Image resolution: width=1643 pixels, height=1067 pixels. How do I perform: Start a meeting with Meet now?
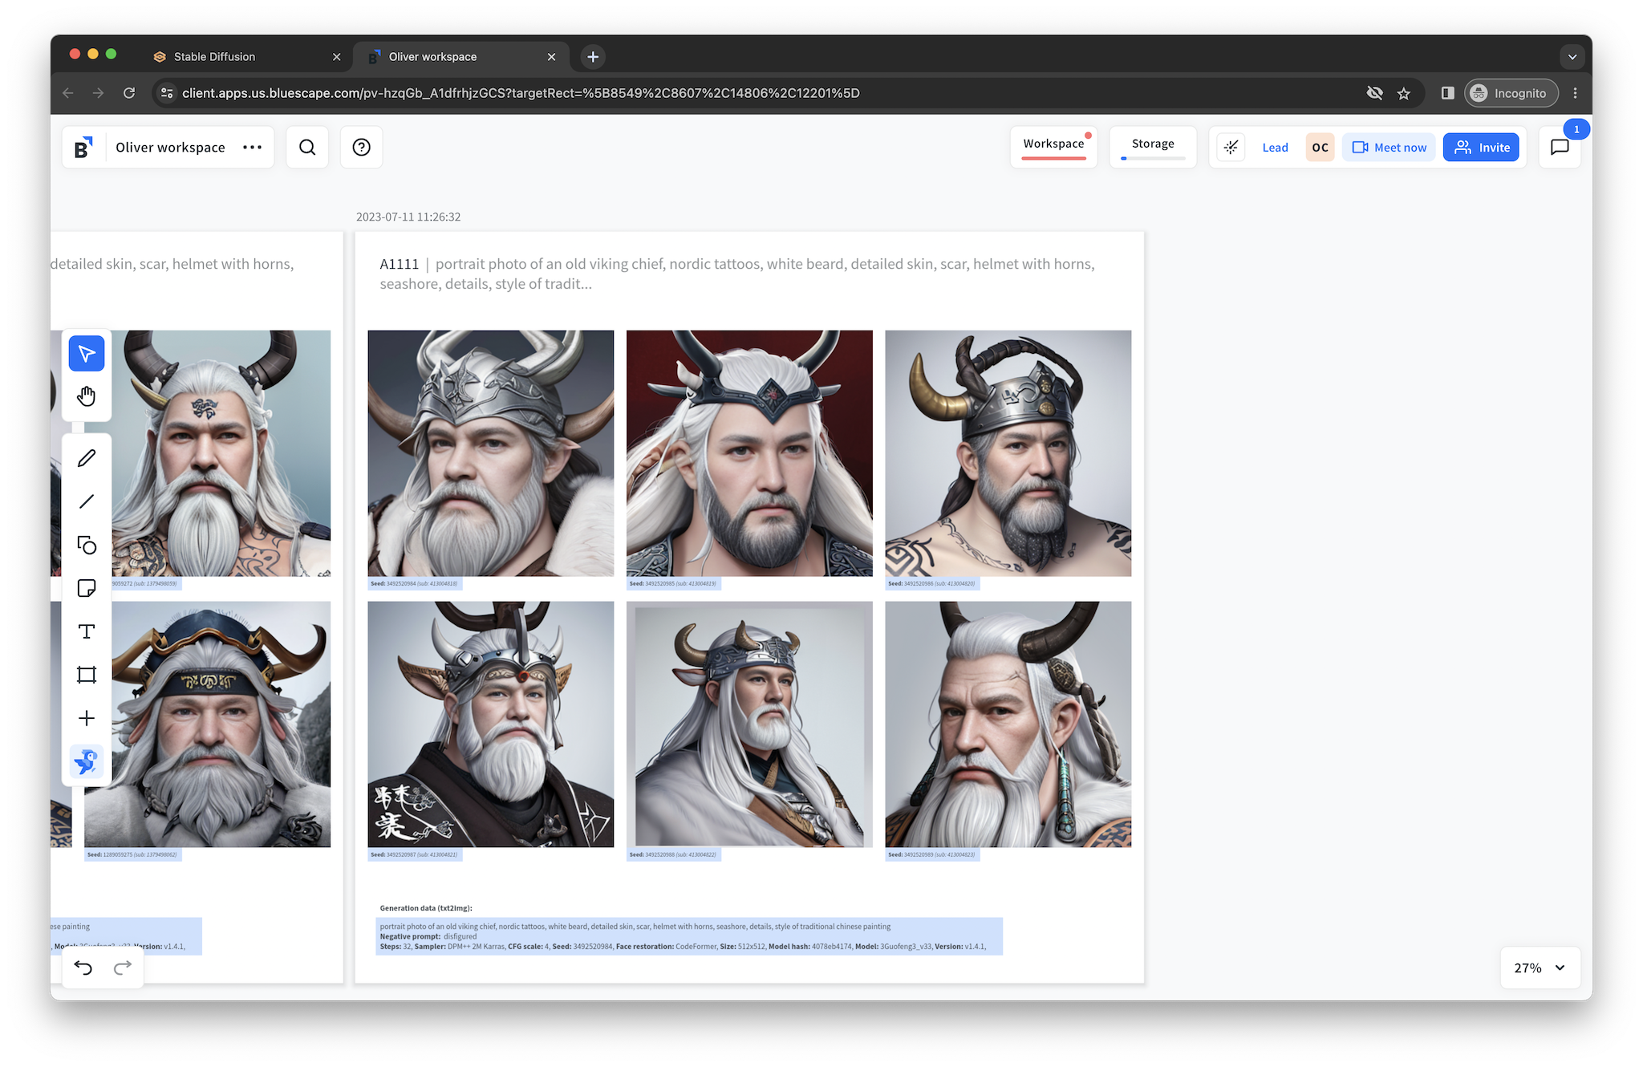(x=1389, y=148)
